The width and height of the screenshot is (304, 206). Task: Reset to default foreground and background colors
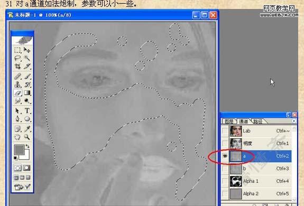(x=16, y=158)
